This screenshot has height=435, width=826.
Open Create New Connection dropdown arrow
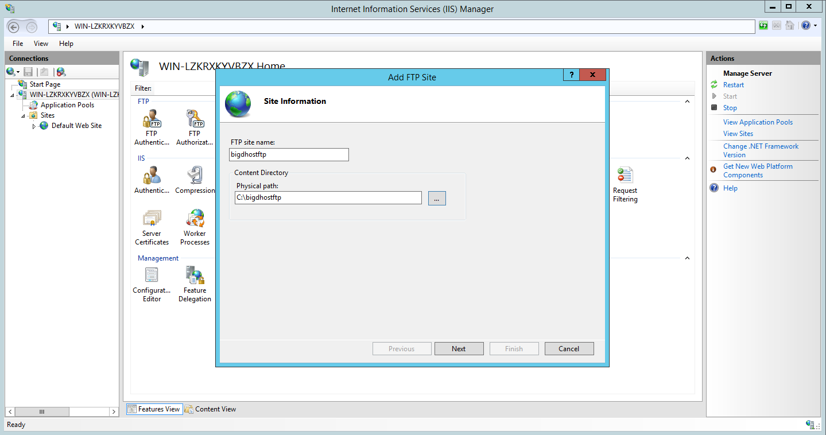(x=18, y=72)
